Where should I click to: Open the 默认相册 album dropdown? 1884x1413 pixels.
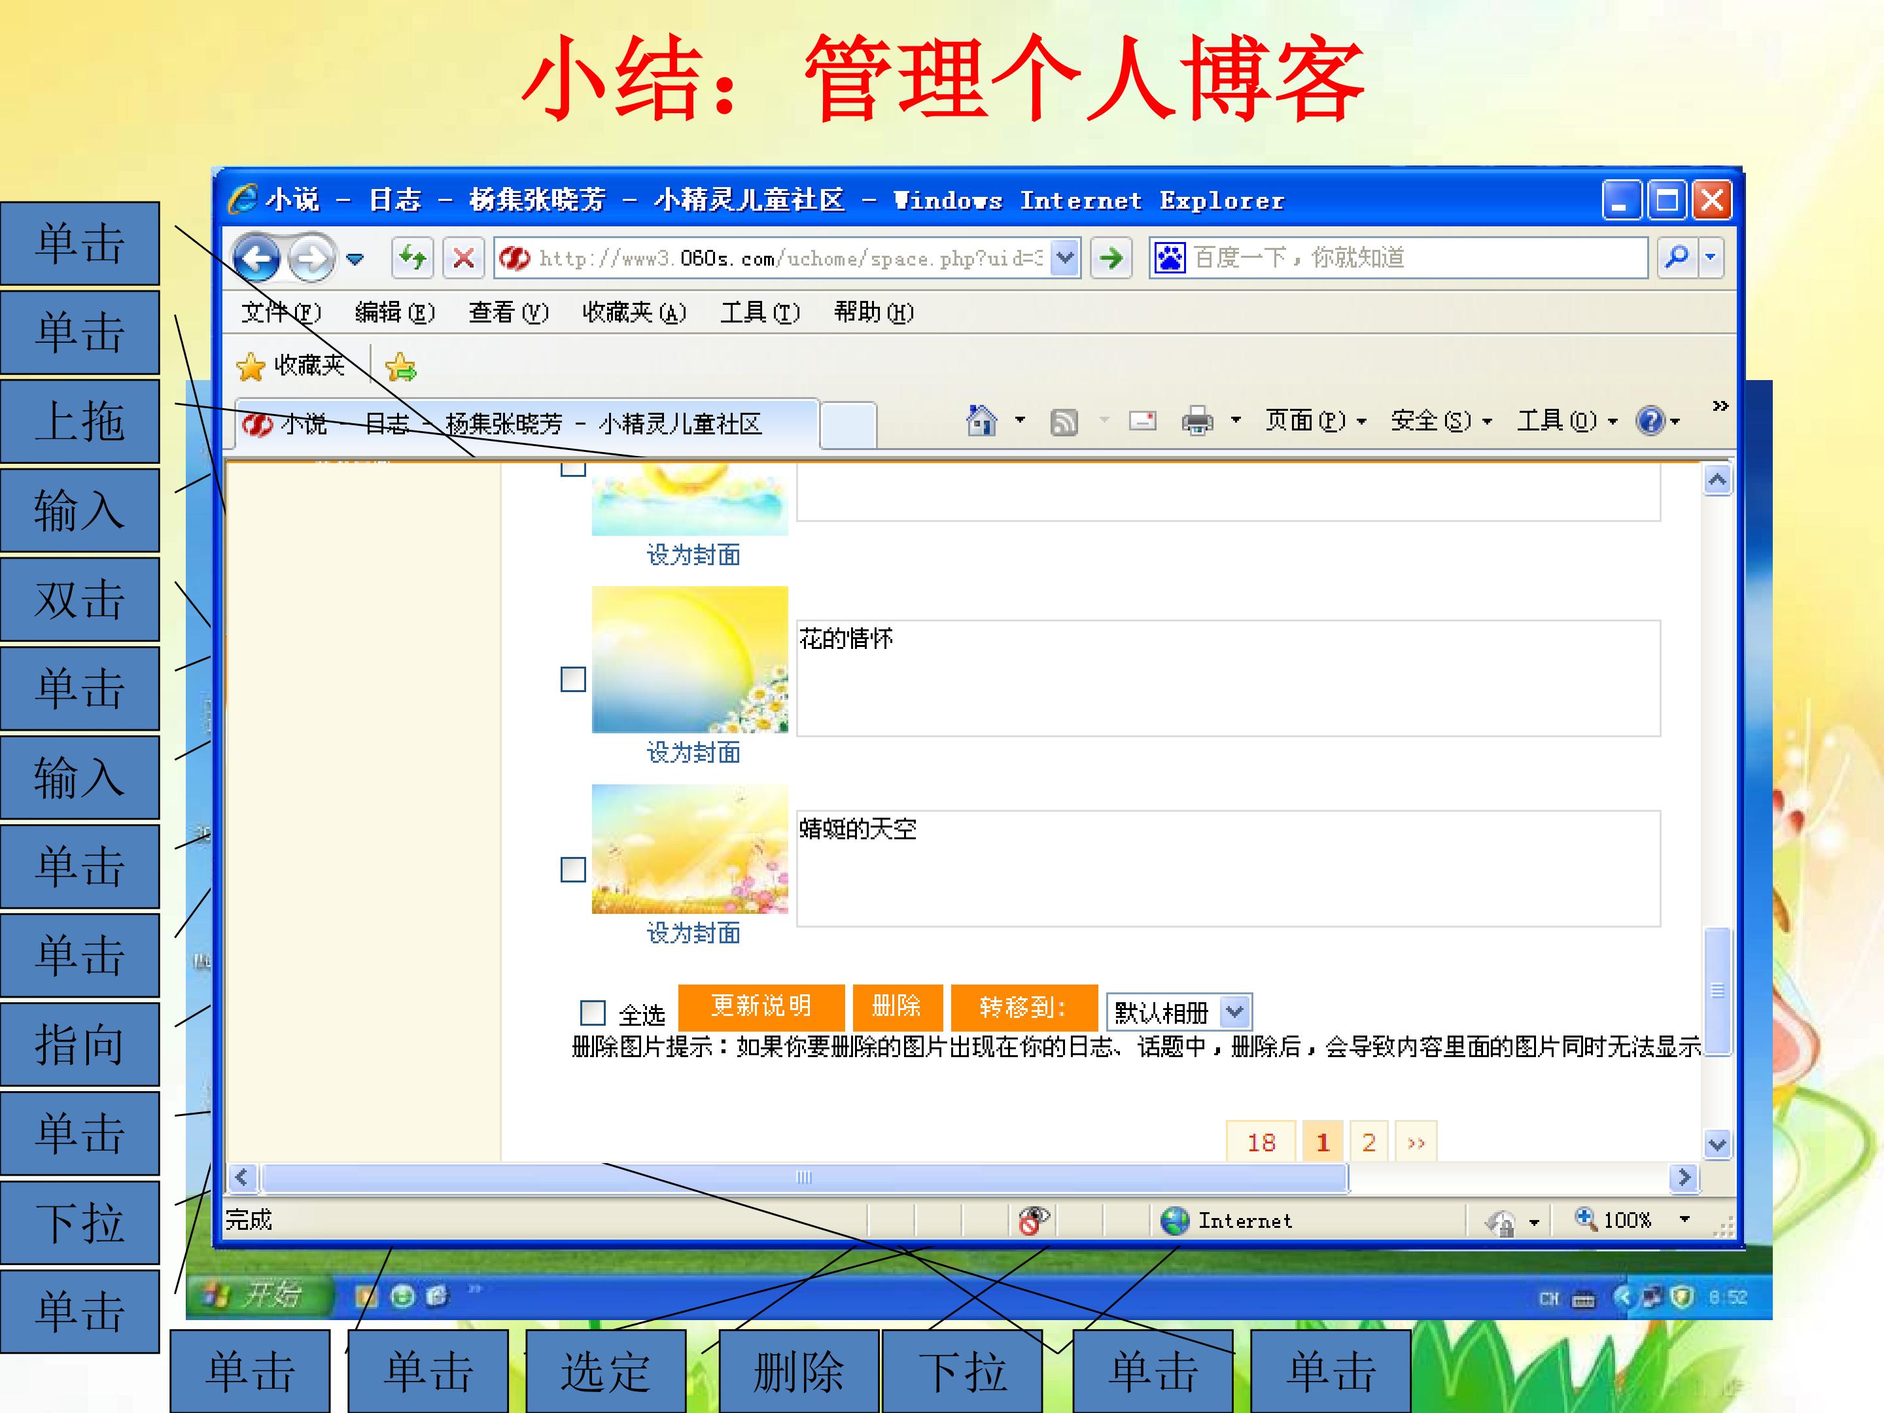pos(1179,1012)
